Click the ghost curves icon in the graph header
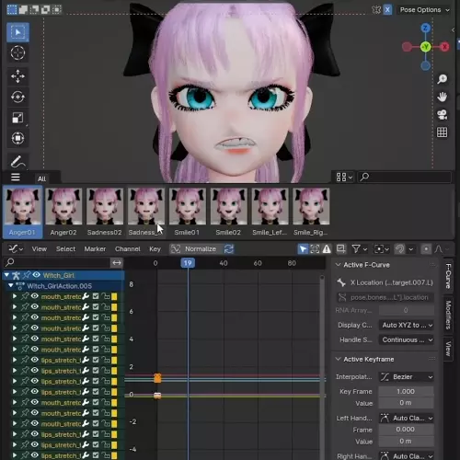The image size is (460, 460). click(x=340, y=248)
